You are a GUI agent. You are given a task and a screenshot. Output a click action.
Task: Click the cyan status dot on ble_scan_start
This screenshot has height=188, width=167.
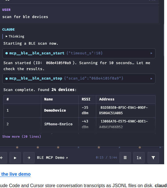[x=7, y=53]
